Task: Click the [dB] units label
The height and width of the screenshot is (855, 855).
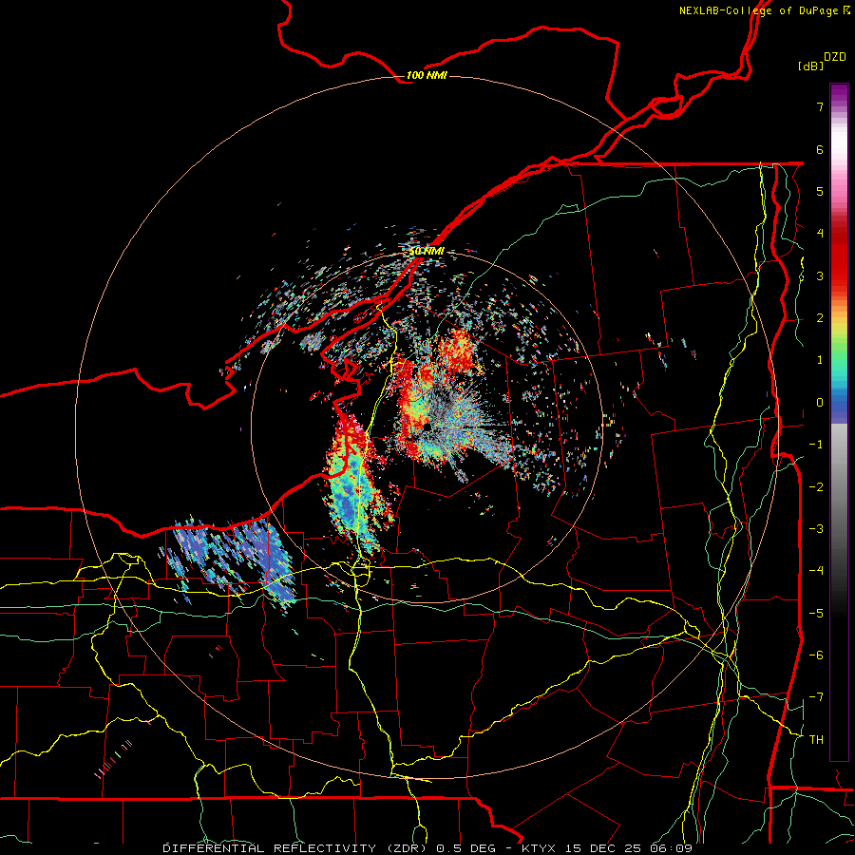Action: point(810,66)
